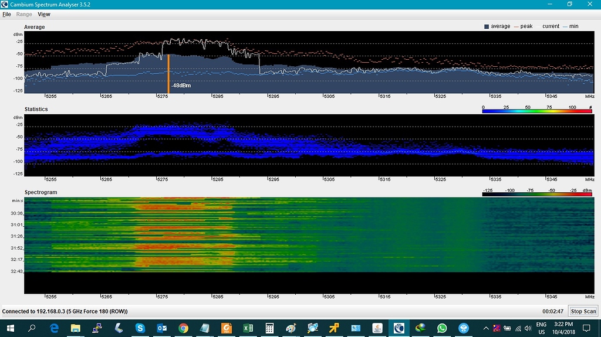The image size is (601, 337).
Task: Click the Stop Scan button
Action: 583,311
